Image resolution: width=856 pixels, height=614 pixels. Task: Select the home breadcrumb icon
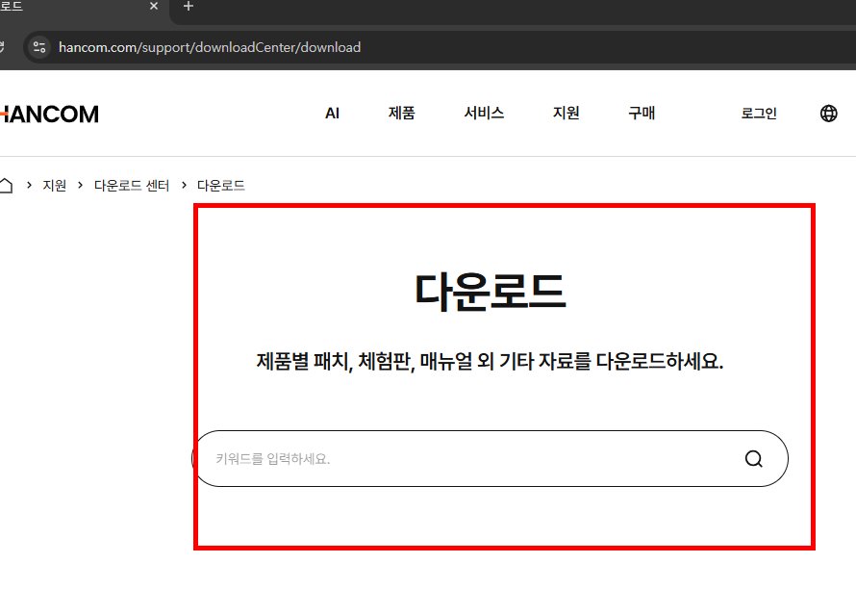coord(7,184)
